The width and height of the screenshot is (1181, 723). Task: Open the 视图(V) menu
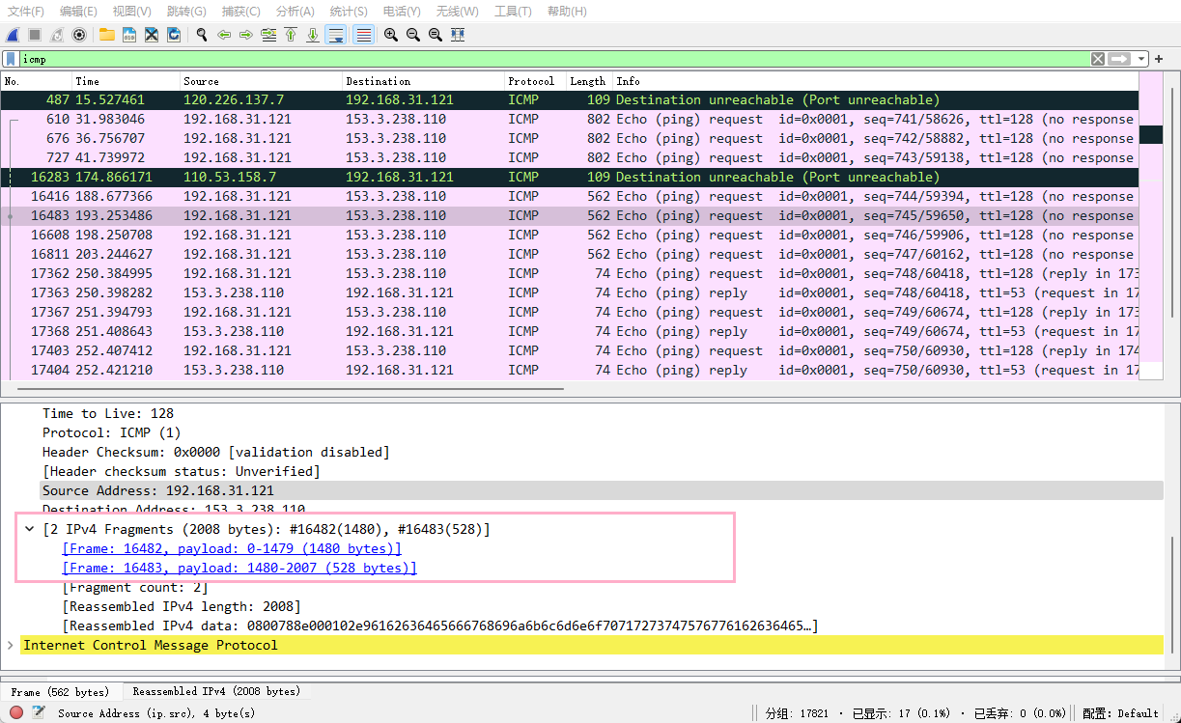132,12
